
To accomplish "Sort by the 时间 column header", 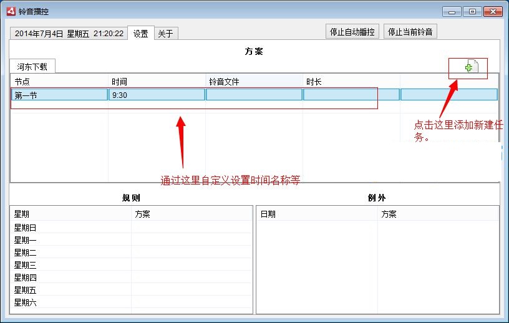I will click(157, 82).
